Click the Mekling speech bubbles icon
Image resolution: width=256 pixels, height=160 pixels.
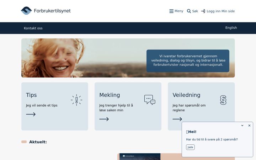(150, 100)
